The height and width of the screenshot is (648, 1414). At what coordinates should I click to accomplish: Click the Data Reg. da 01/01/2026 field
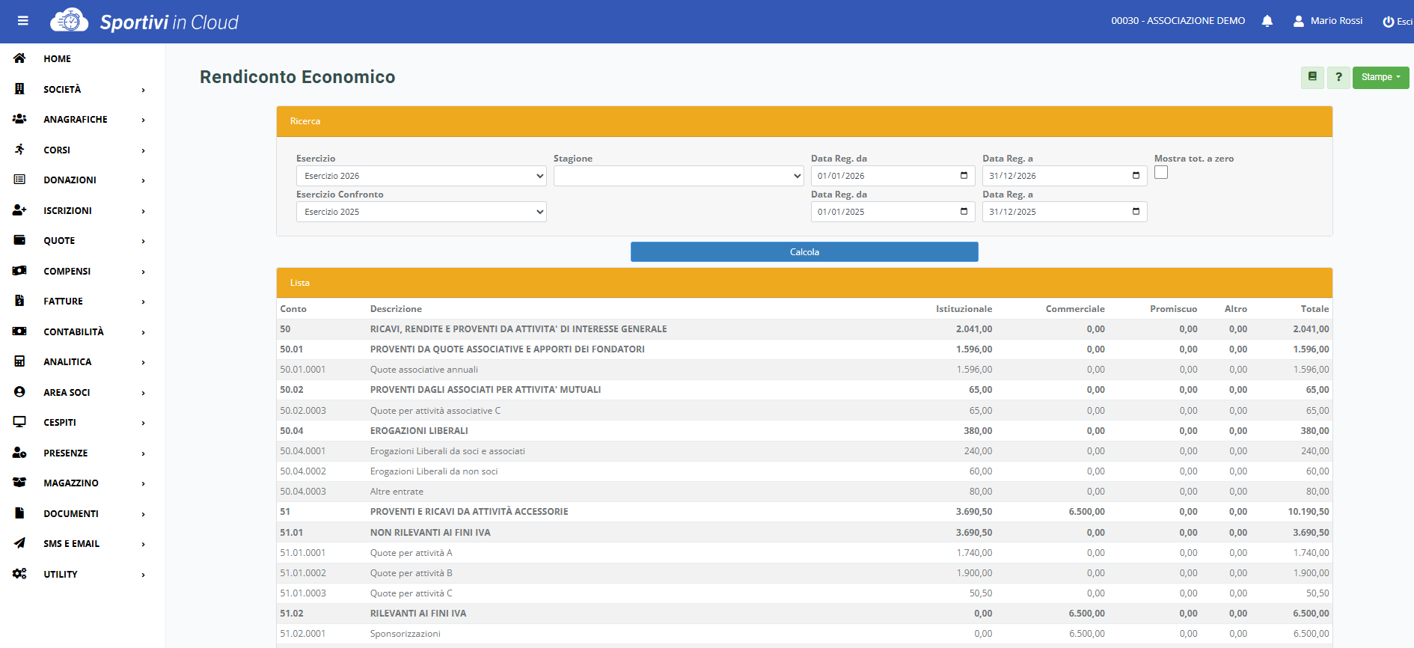point(893,176)
